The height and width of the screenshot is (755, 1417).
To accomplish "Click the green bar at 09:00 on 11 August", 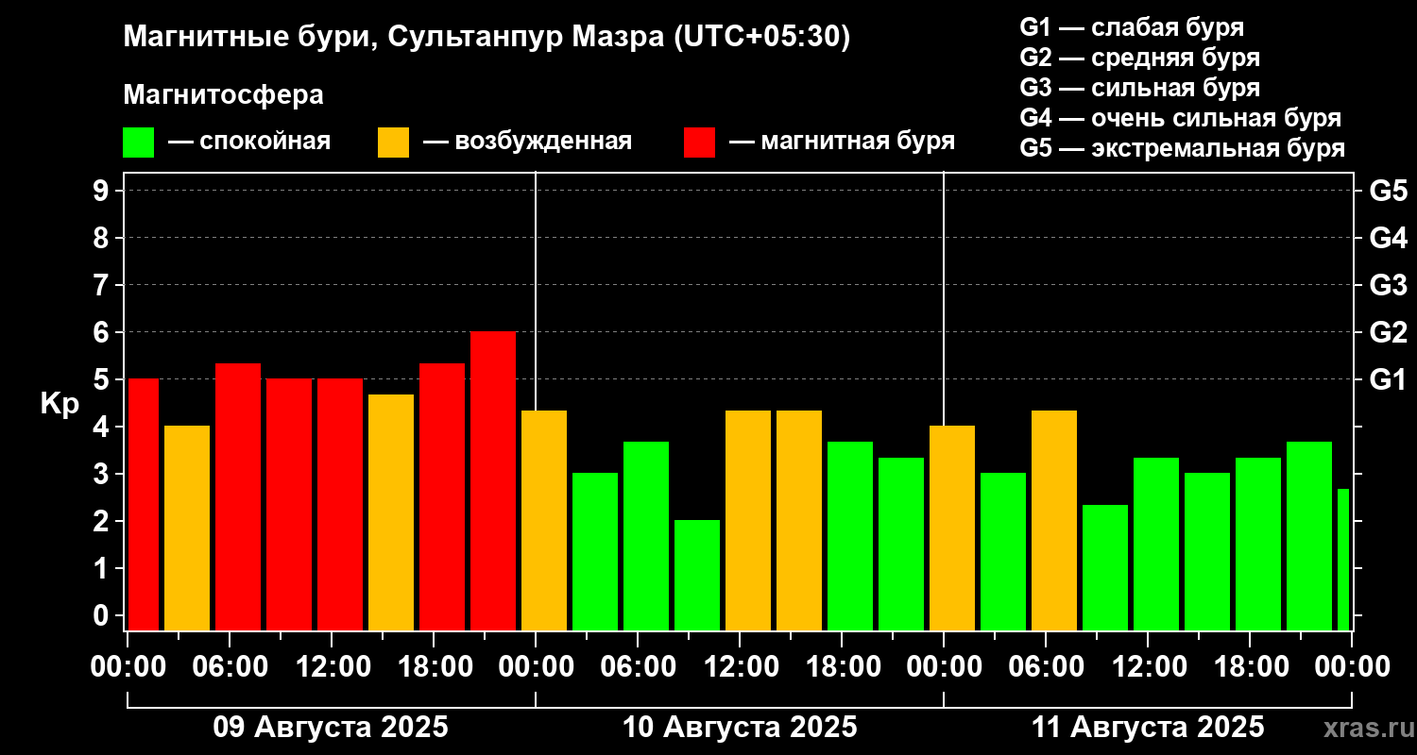I will point(1105,568).
